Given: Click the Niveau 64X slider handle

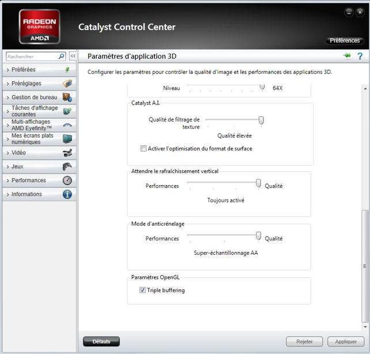Looking at the screenshot, I should pos(262,87).
